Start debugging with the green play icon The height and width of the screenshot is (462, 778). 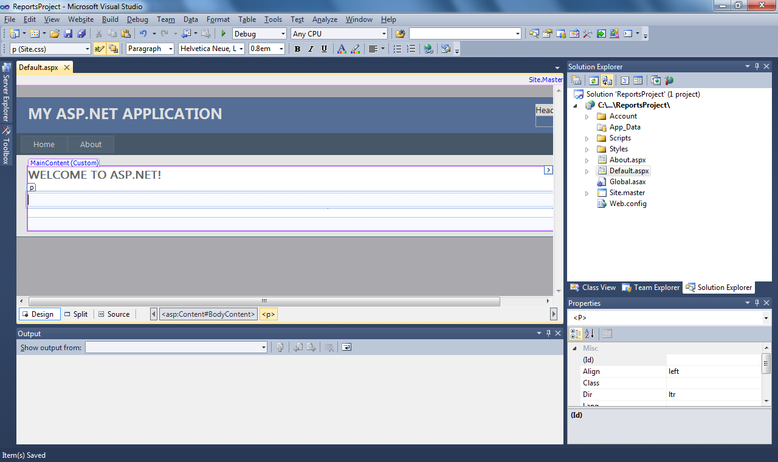(x=224, y=34)
